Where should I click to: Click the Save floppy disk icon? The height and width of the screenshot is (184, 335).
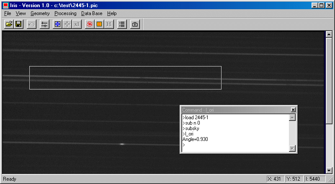[18, 24]
